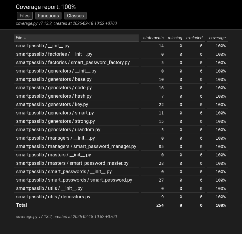Screen dimensions: 242x234
Task: Sort files by coverage percentage
Action: pos(217,38)
